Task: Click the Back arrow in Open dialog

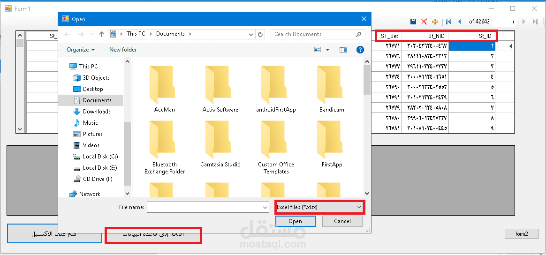Action: point(67,34)
